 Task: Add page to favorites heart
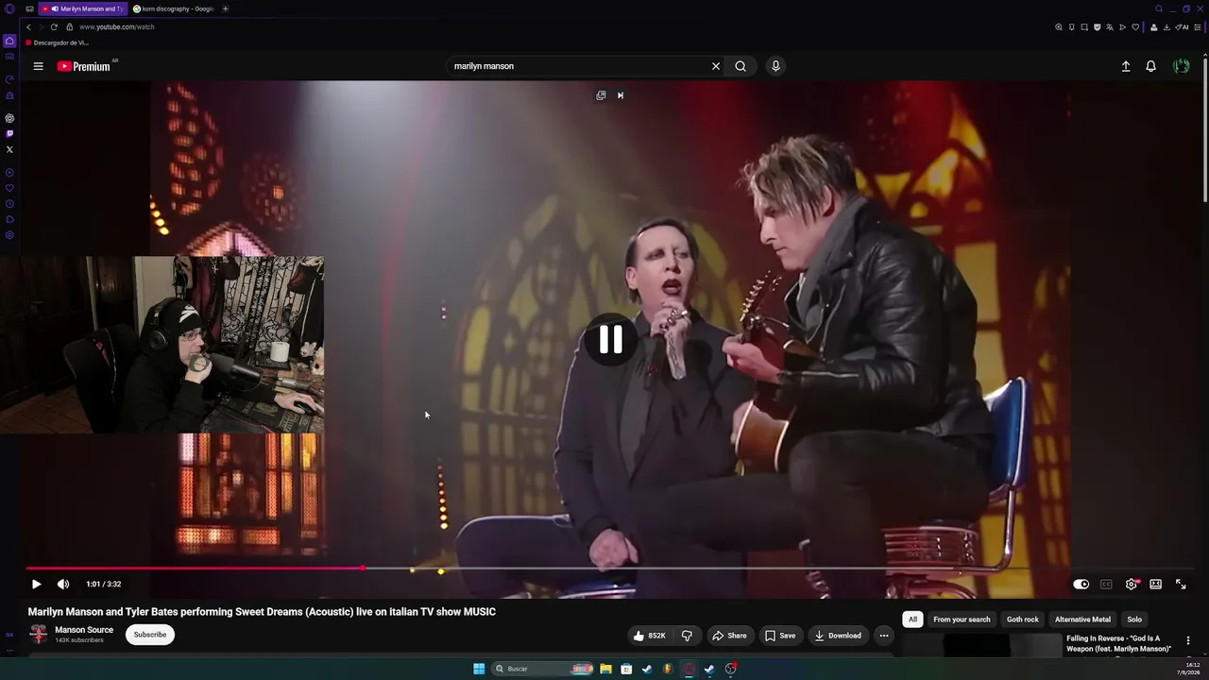(1135, 27)
